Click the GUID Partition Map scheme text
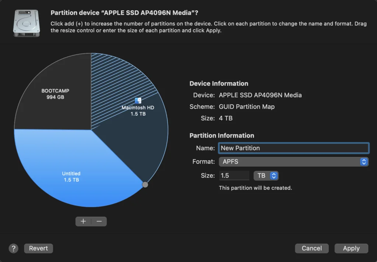 pyautogui.click(x=247, y=107)
